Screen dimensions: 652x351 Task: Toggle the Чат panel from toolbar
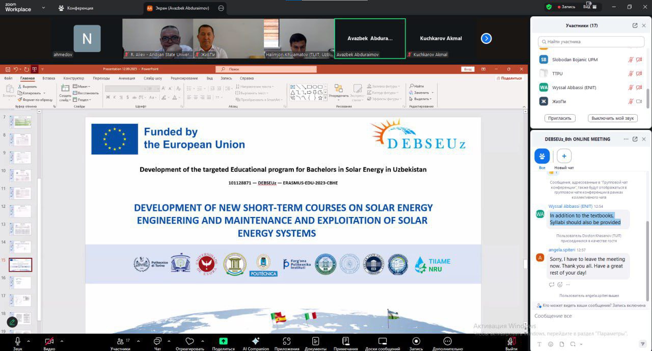pyautogui.click(x=157, y=341)
